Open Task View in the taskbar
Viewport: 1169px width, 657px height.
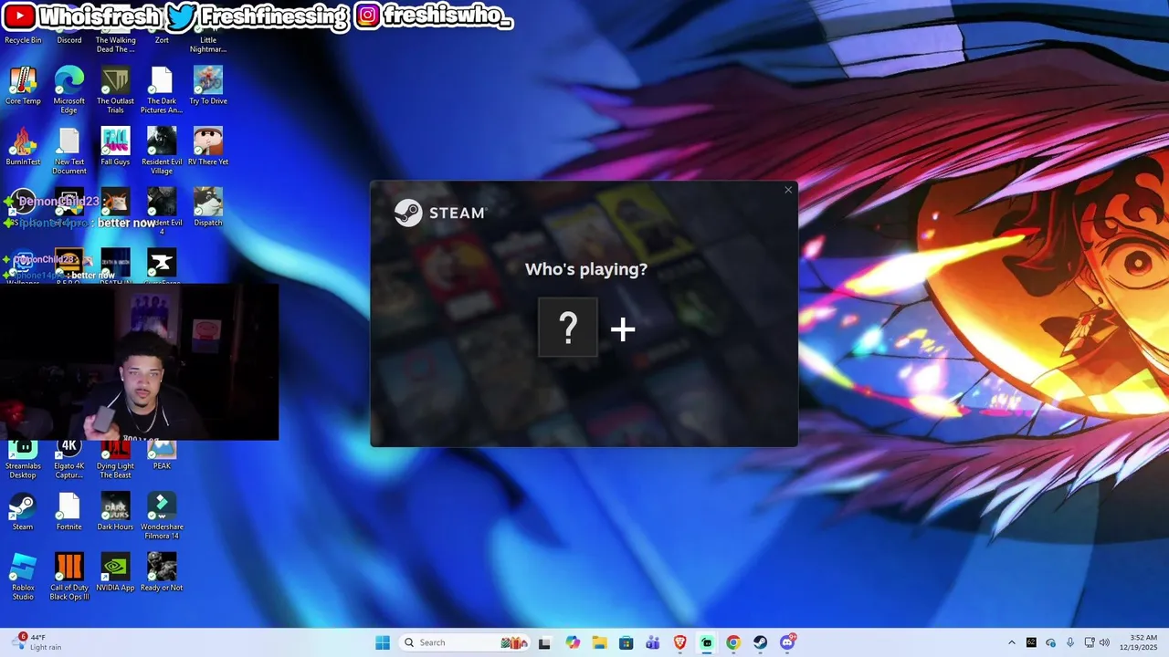pyautogui.click(x=544, y=642)
